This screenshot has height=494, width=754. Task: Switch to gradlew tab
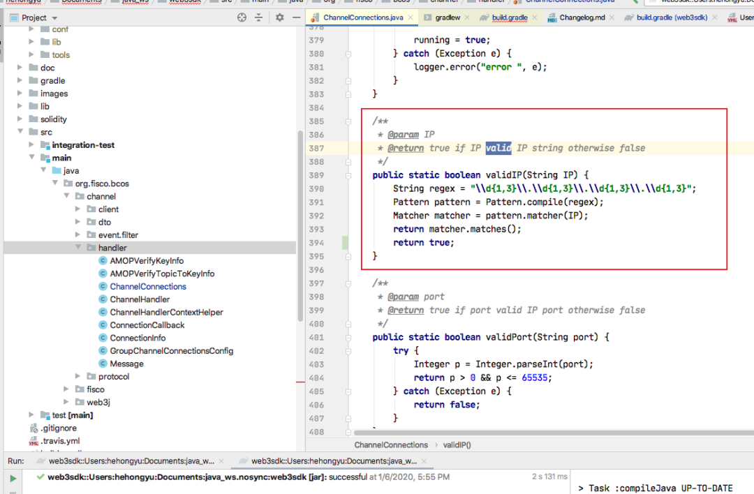click(448, 17)
